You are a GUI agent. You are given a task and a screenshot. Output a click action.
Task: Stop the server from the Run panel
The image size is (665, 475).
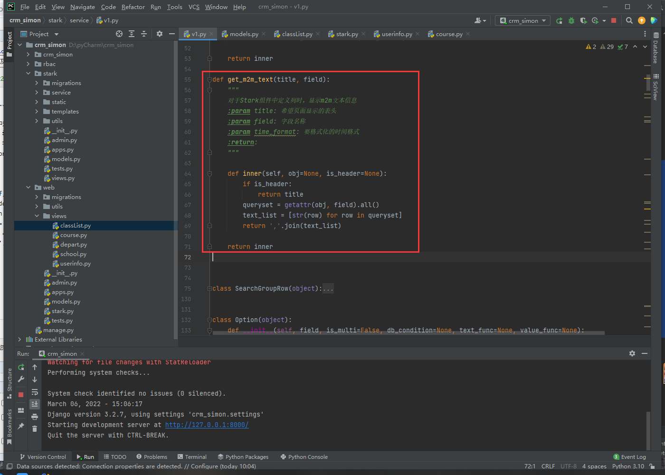pos(21,395)
